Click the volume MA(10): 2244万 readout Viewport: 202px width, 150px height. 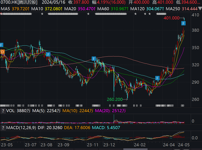pyautogui.click(x=78, y=111)
